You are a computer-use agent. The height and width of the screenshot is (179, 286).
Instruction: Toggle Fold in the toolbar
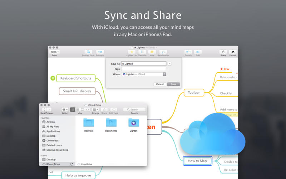pyautogui.click(x=198, y=52)
